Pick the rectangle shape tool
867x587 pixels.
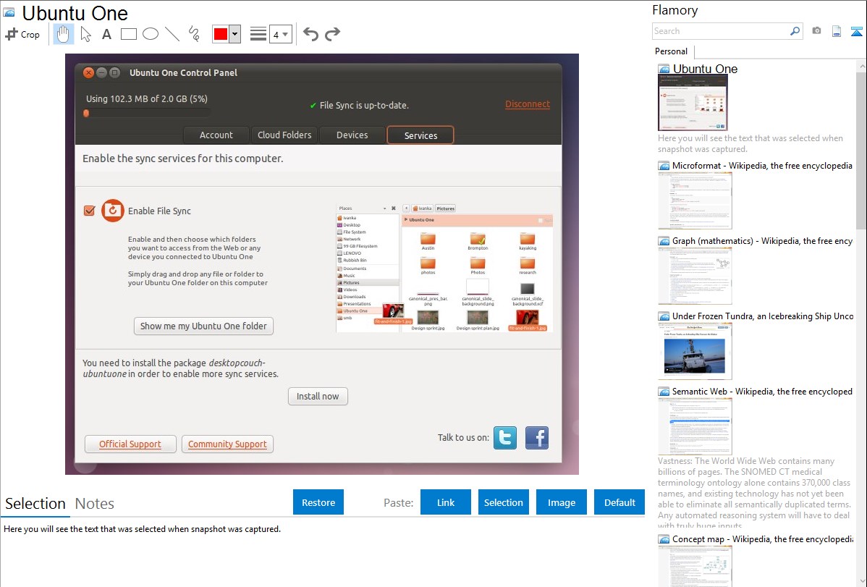pos(129,34)
